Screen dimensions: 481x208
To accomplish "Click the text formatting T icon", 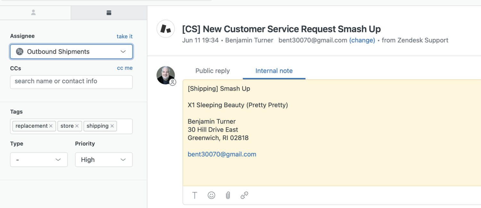I will tap(195, 195).
